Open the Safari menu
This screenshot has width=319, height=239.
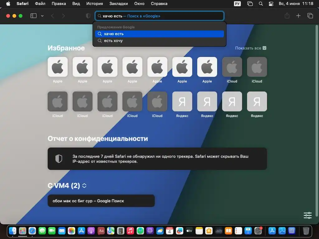pyautogui.click(x=22, y=4)
